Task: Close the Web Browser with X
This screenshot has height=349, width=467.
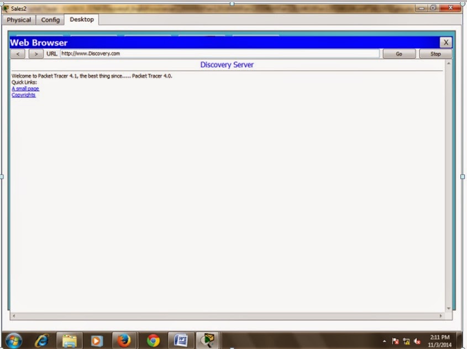Action: [446, 43]
